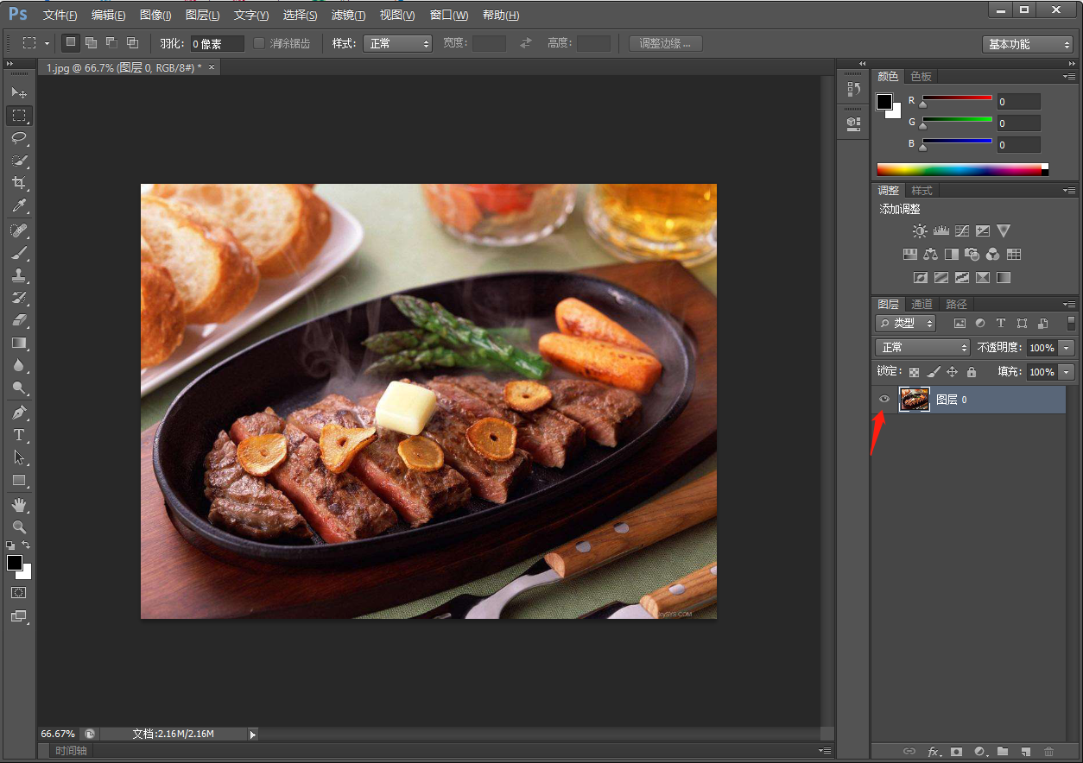Create a new layer from Layers panel

(x=1026, y=752)
